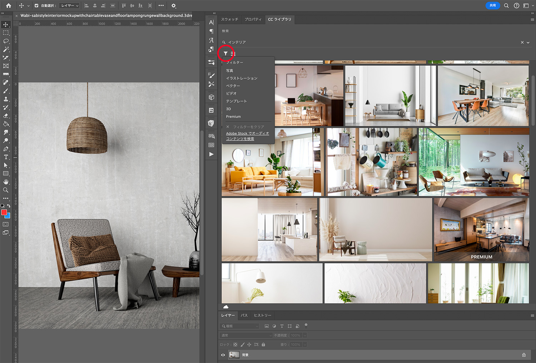This screenshot has width=536, height=363.
Task: Click the blue background color swatch
Action: [8, 216]
